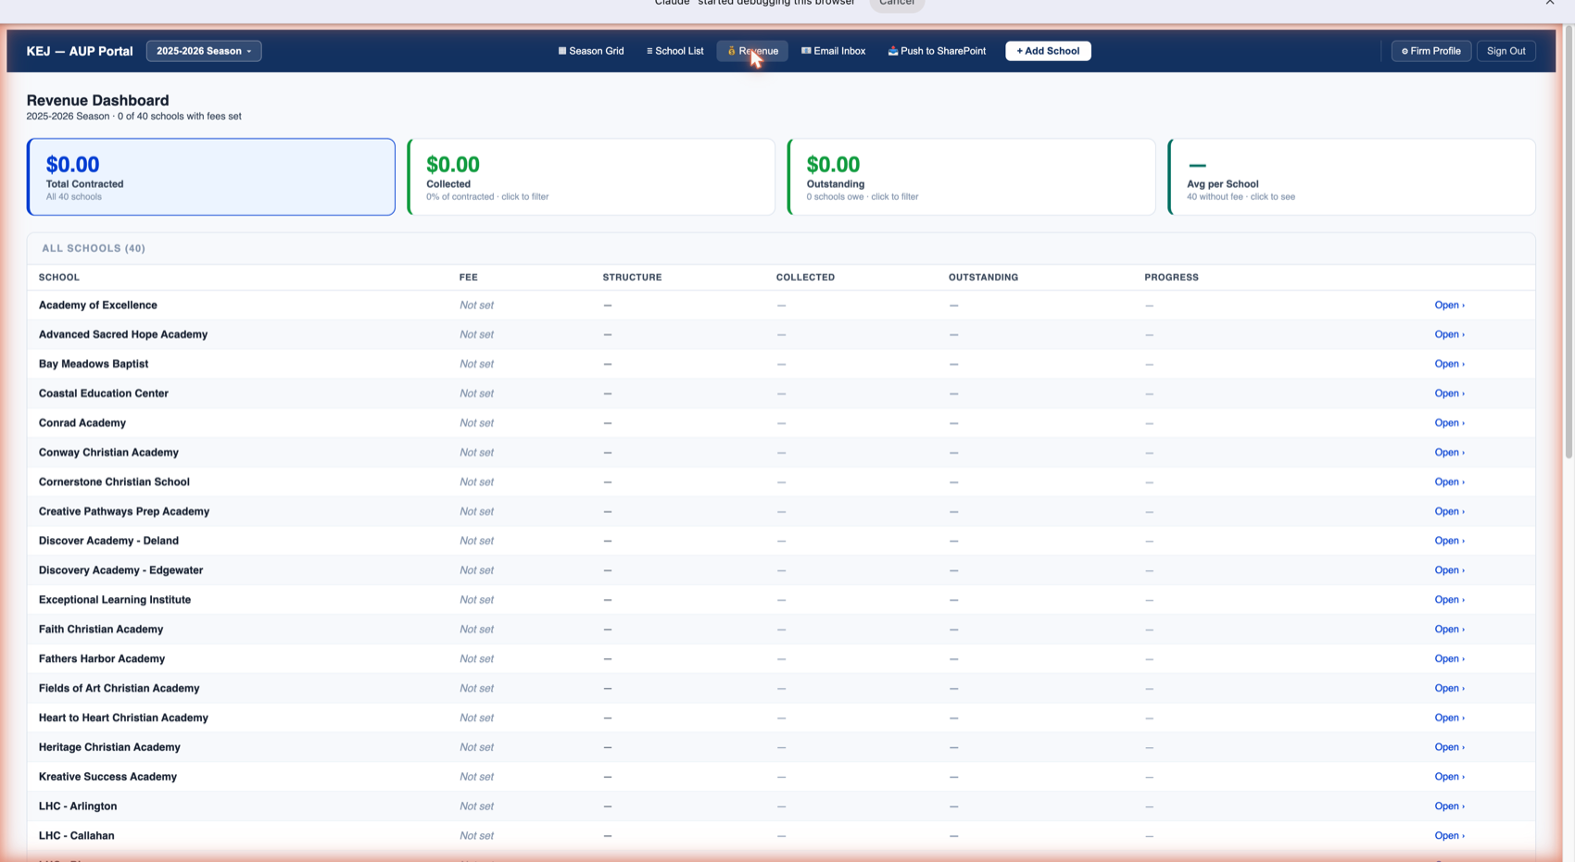The image size is (1575, 862).
Task: Open the Conway Christian Academy link
Action: (1449, 453)
